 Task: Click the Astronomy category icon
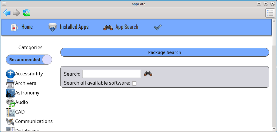pos(10,93)
